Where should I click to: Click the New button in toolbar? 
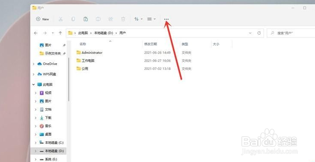click(43, 19)
